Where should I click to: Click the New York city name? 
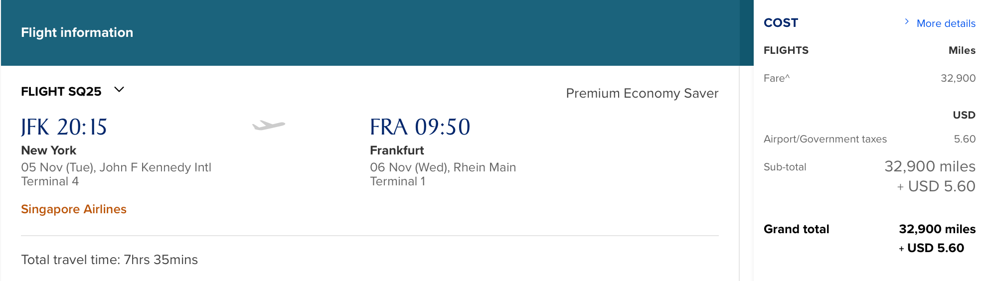[x=48, y=150]
